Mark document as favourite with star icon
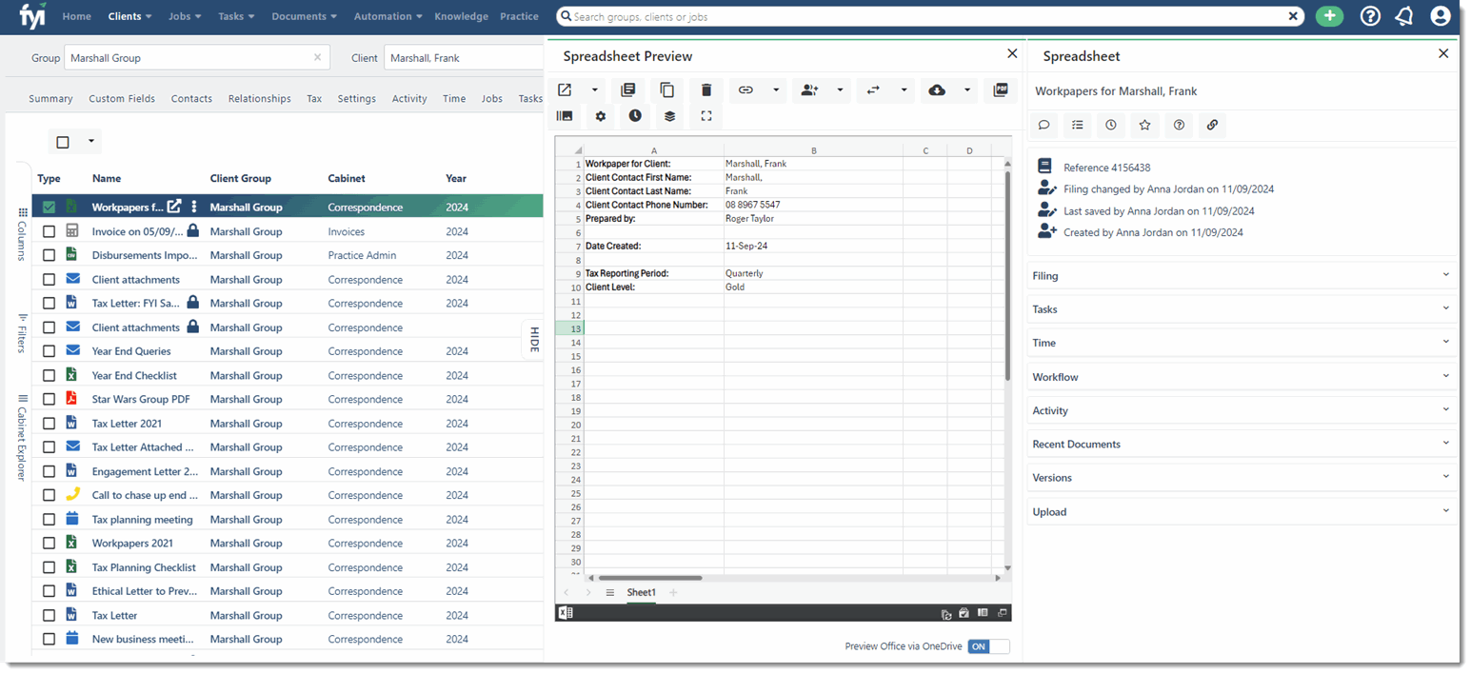1471x674 pixels. 1144,125
